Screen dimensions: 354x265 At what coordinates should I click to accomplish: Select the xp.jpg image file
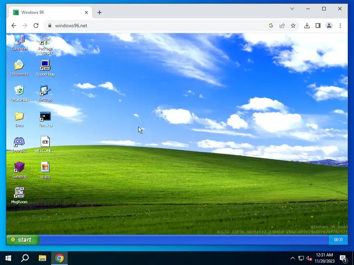[x=45, y=170]
